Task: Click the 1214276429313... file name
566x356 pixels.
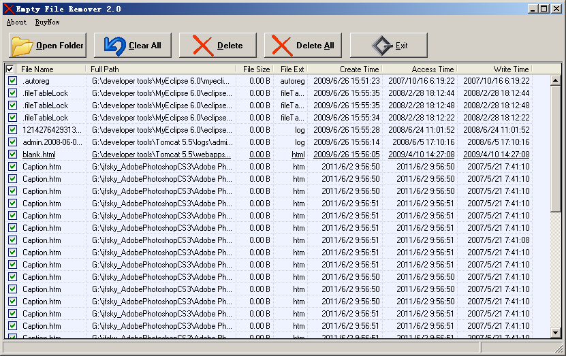Action: point(52,130)
